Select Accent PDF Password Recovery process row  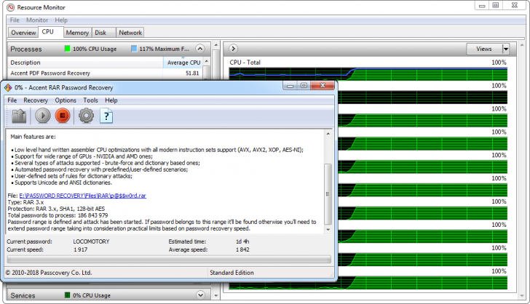105,73
